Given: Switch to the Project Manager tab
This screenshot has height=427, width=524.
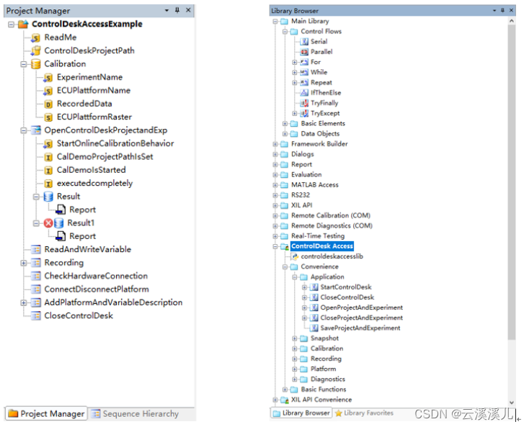Looking at the screenshot, I should click(x=46, y=413).
